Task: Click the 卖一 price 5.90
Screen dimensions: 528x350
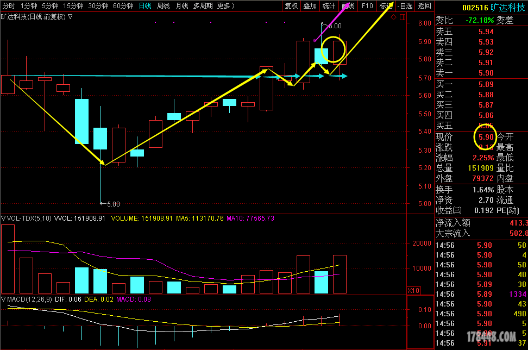Action: 486,73
